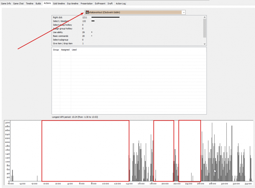
Task: Open the Action Log tab
Action: [121, 3]
